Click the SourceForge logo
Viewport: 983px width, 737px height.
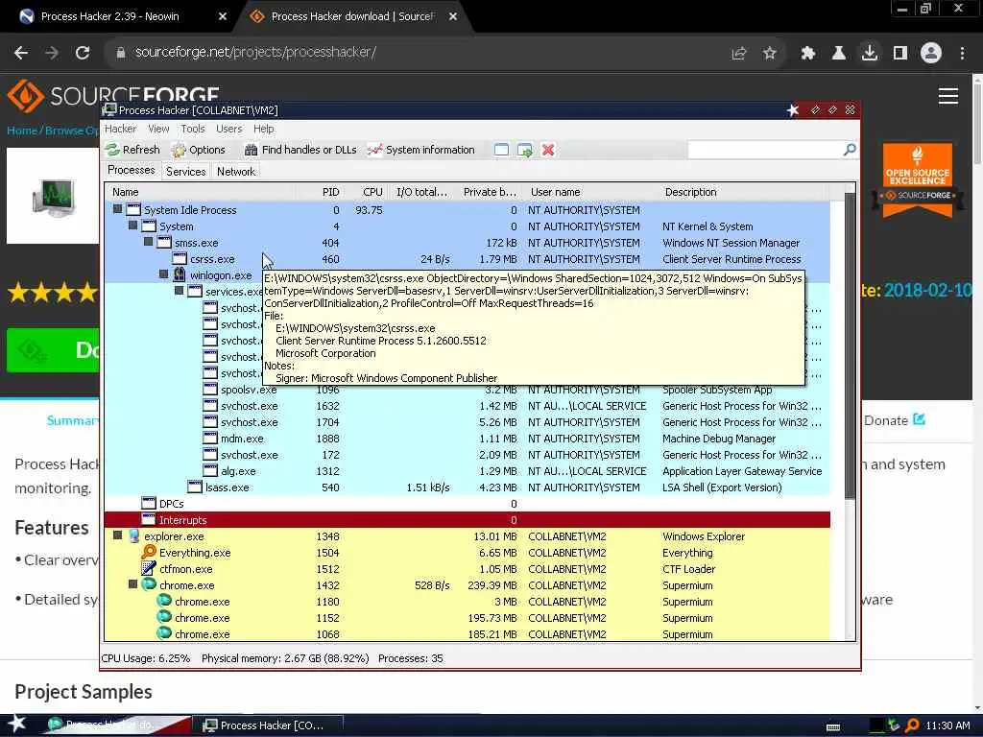[113, 95]
